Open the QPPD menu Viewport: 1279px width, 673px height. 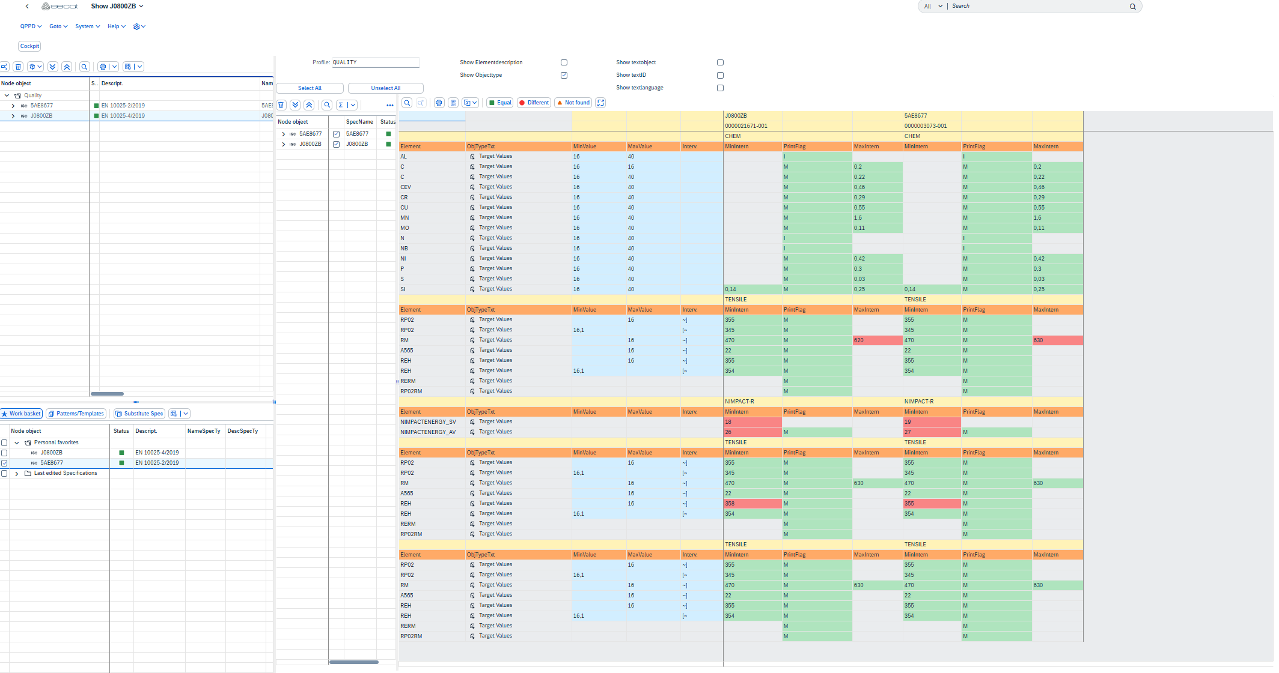pyautogui.click(x=31, y=26)
